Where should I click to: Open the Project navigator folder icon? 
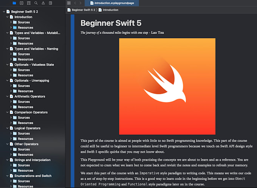[14, 3]
